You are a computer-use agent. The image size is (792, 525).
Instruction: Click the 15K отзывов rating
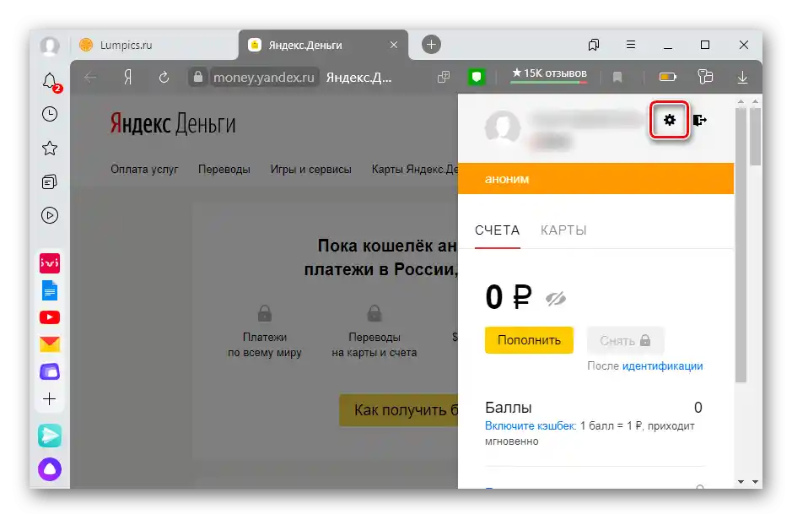pos(549,73)
